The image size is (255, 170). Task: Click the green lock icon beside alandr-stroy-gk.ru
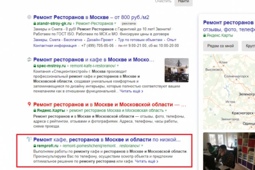(x=35, y=24)
